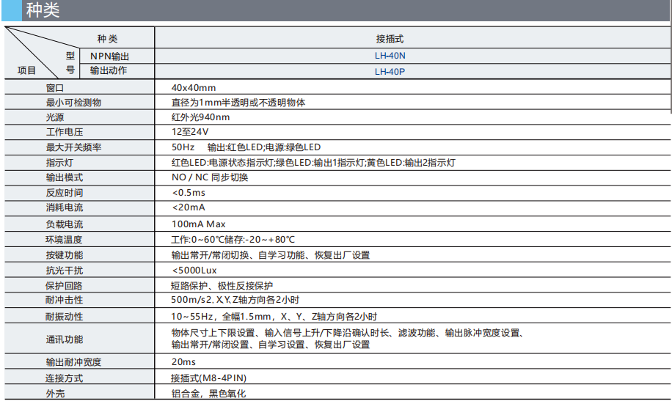Select the LH-40P model number cell
Image resolution: width=672 pixels, height=401 pixels.
[x=390, y=71]
